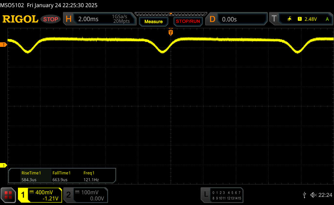Click channel 1 400mV scale value
This screenshot has height=205, width=334.
[x=44, y=192]
